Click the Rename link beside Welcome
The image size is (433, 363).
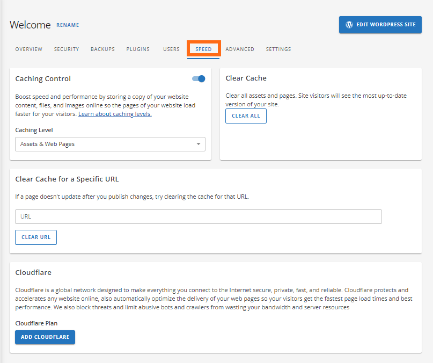coord(68,25)
